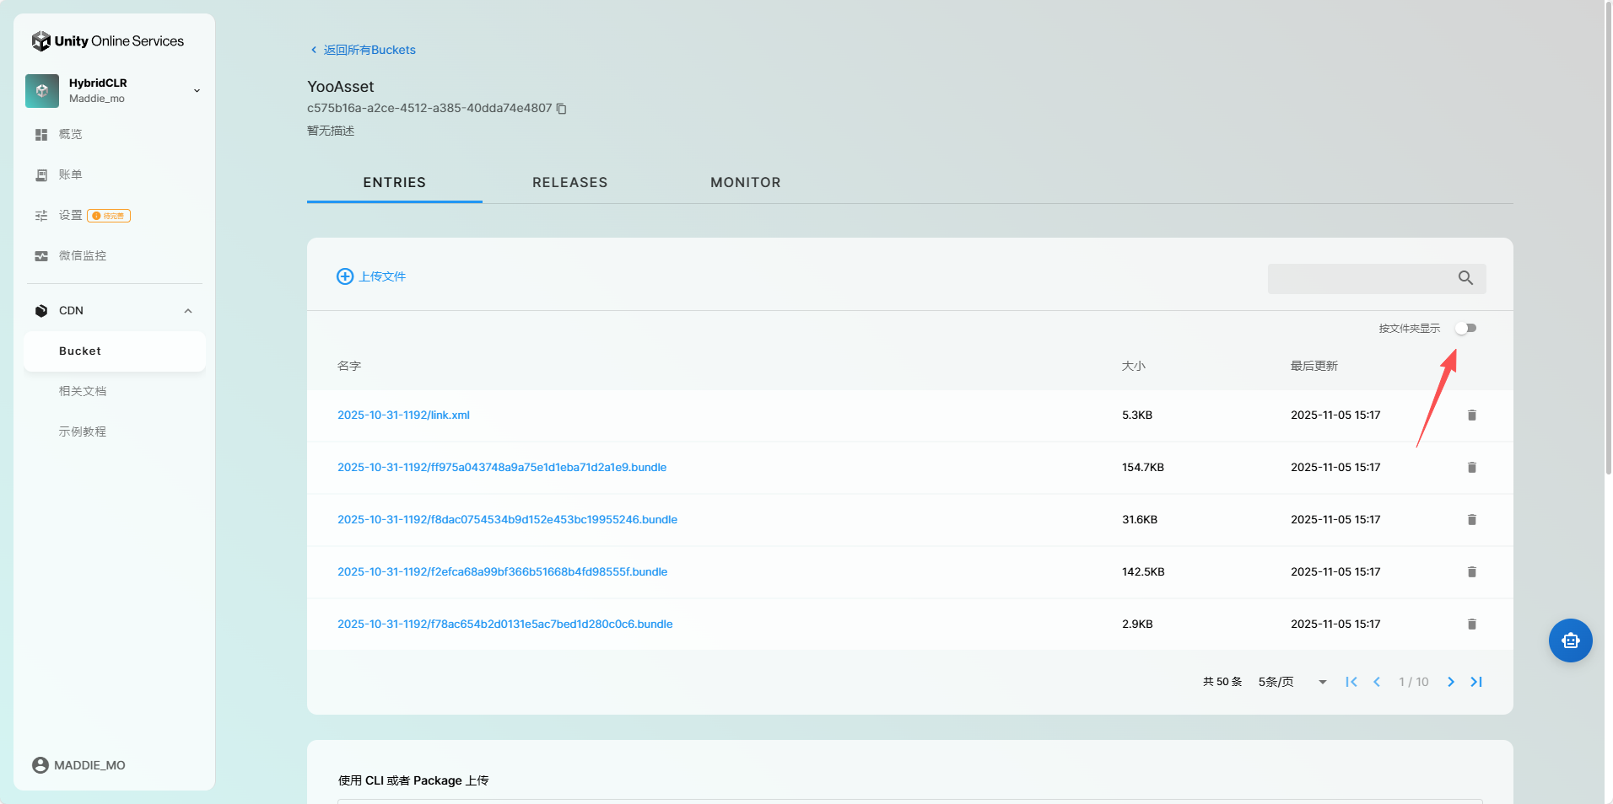The height and width of the screenshot is (804, 1613).
Task: Click the 名字 column header
Action: (349, 366)
